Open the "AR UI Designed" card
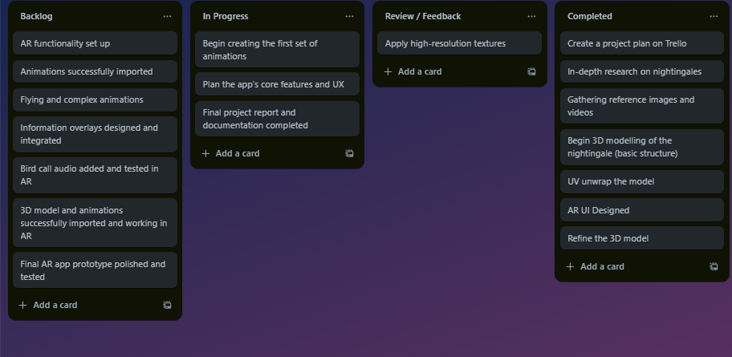This screenshot has height=357, width=732. tap(641, 210)
